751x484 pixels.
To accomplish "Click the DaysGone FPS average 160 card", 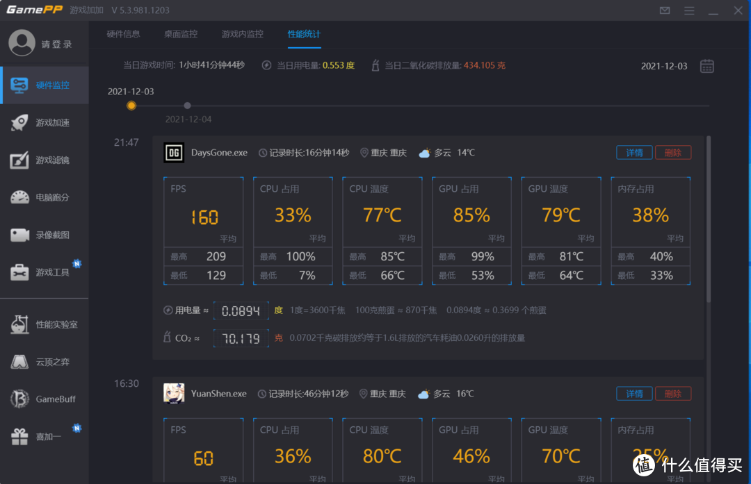I will tap(204, 231).
